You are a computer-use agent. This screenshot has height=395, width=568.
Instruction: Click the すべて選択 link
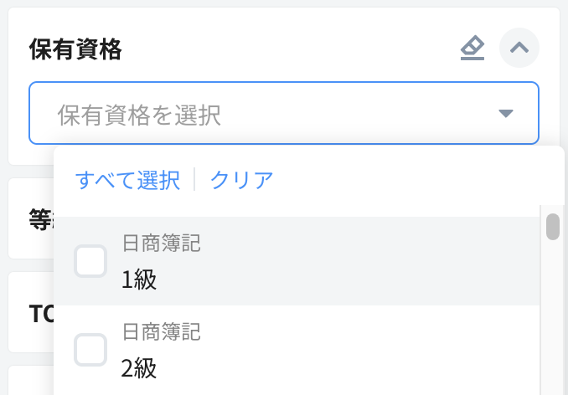pos(127,180)
